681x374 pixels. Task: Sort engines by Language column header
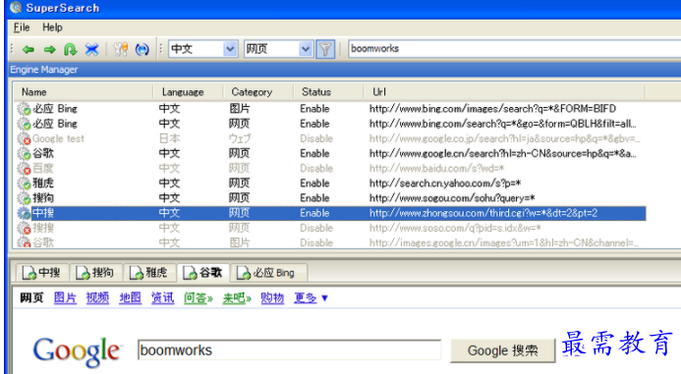pyautogui.click(x=188, y=92)
